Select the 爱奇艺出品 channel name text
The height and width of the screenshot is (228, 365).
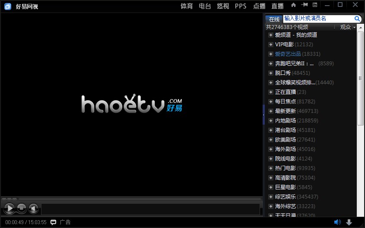tap(288, 54)
